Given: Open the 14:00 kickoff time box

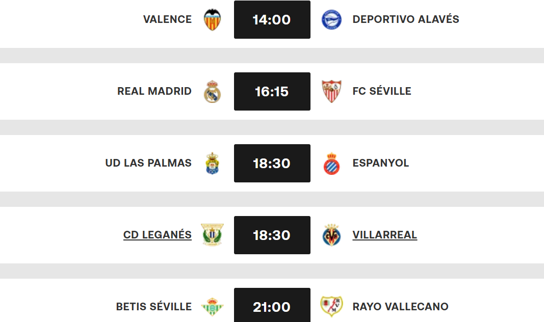Looking at the screenshot, I should coord(272,19).
